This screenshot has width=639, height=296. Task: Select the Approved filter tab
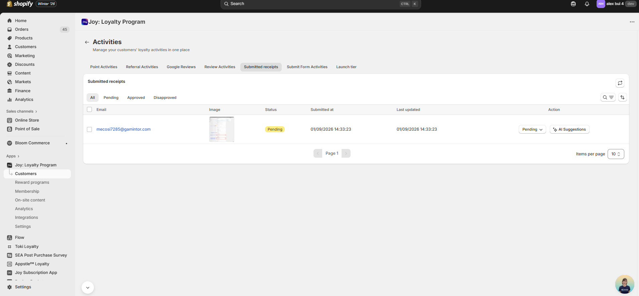click(136, 98)
